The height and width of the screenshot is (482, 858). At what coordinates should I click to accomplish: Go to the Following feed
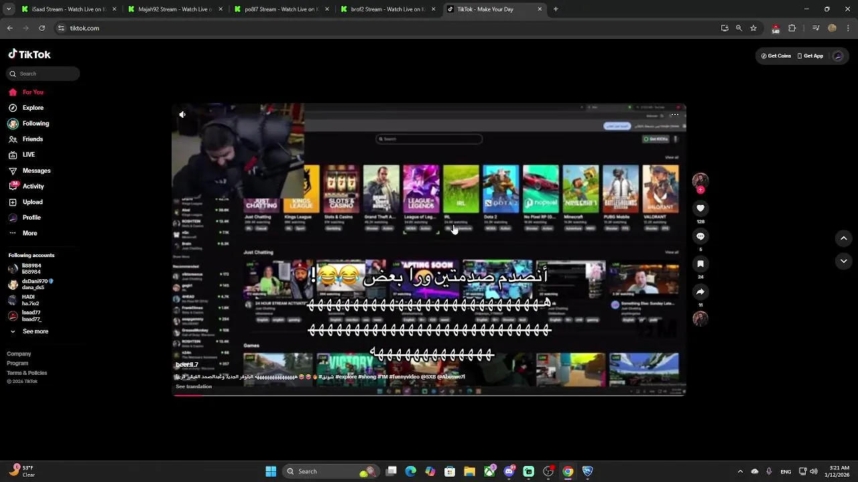[29, 124]
